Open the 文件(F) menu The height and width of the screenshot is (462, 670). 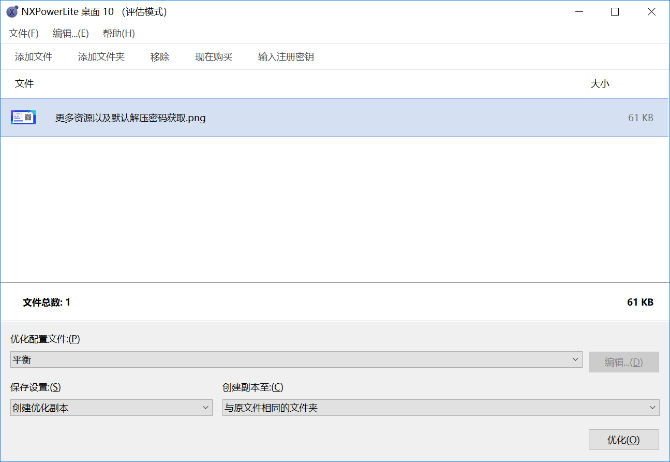tap(24, 34)
